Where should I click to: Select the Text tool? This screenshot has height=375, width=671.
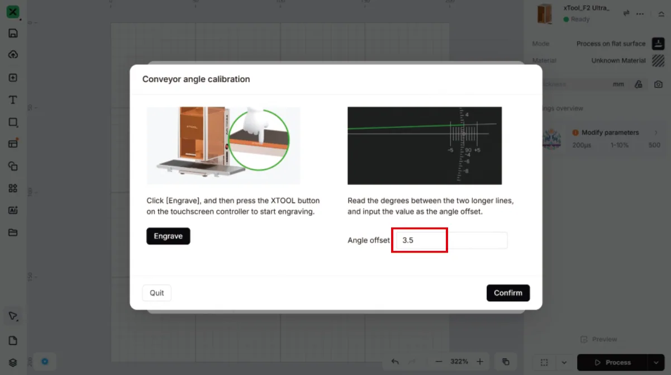click(x=13, y=99)
